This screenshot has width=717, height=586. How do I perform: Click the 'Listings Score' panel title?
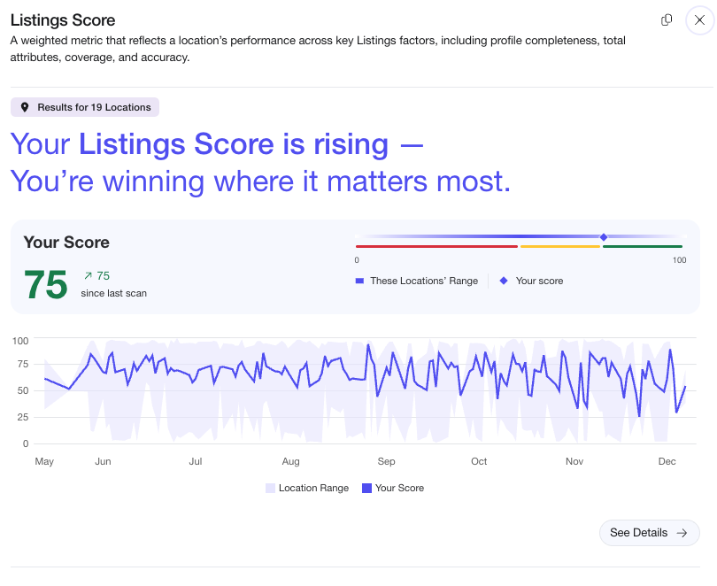(x=63, y=19)
